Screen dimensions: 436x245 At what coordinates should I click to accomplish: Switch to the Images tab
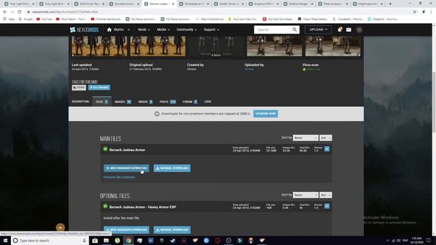coord(123,101)
